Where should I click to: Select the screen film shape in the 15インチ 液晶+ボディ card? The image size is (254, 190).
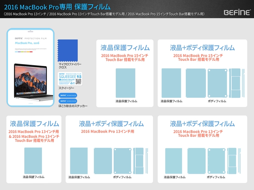(171, 83)
